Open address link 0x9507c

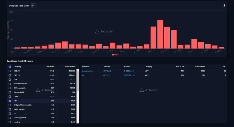[x=128, y=71]
